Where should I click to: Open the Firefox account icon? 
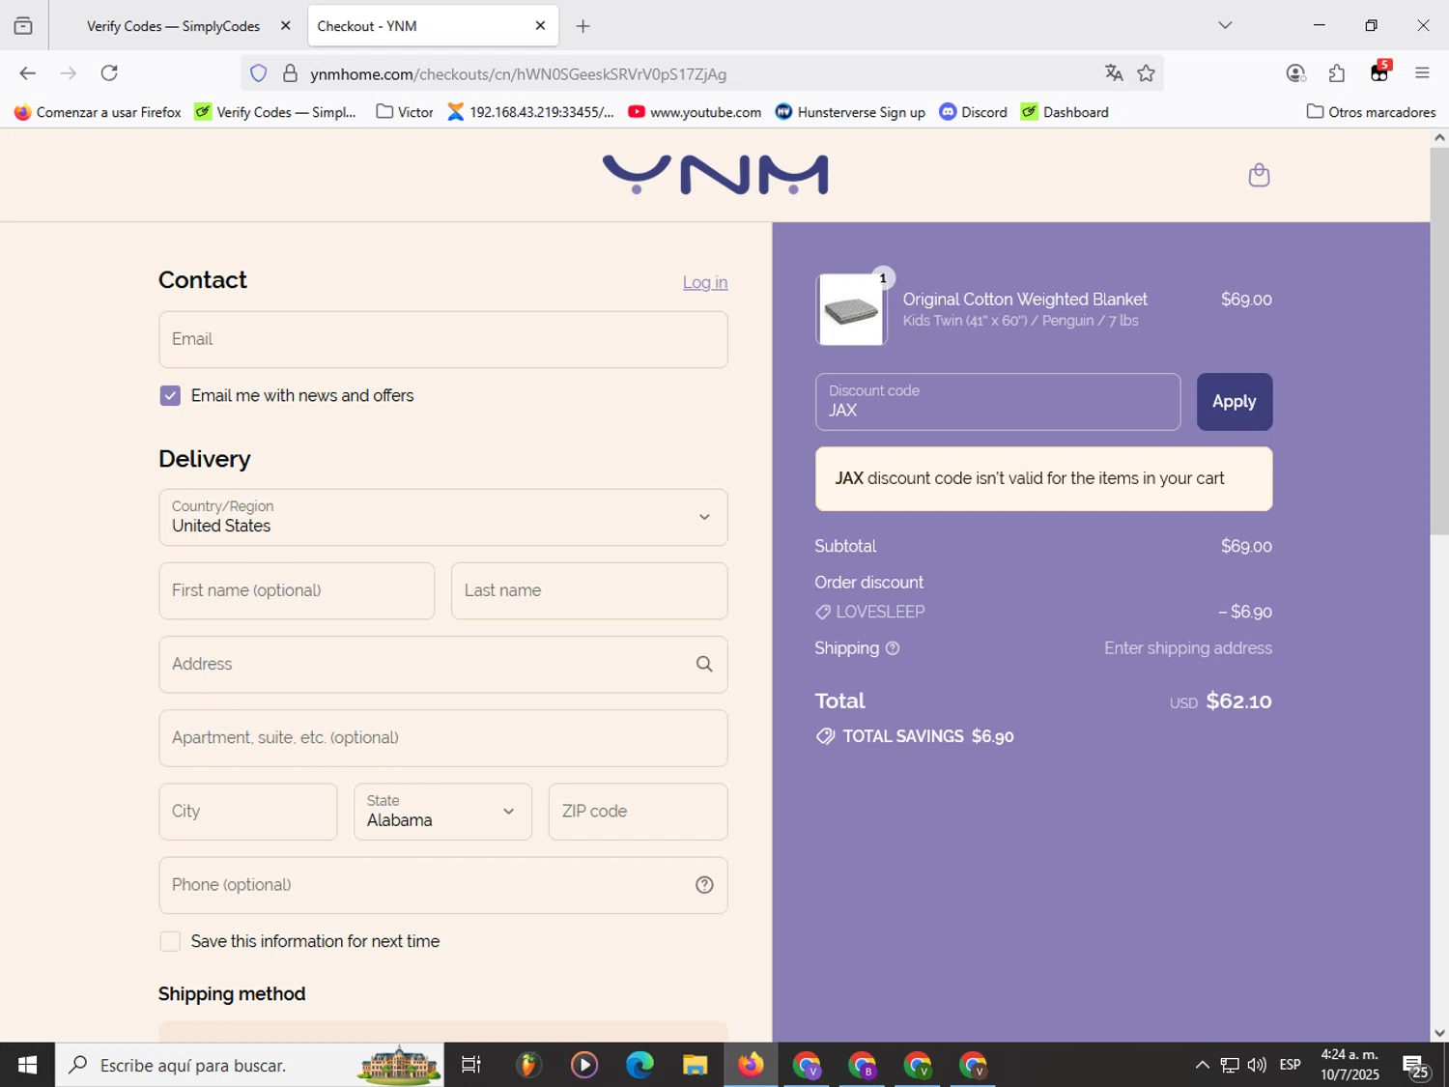(x=1295, y=73)
